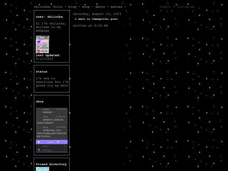
Task: Click the 'friend directory' heading
Action: pos(51,164)
